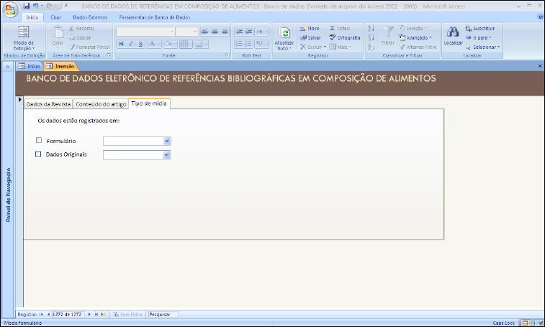
Task: Toggle bold (N) formatting
Action: pos(121,44)
